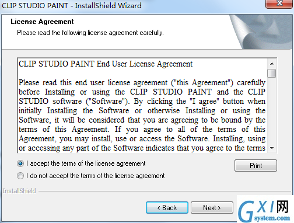Click the Print button
The width and height of the screenshot is (294, 223).
256,166
